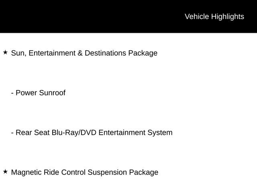The image size is (257, 192).
Task: Click the word Magnetic
Action: 26,172
